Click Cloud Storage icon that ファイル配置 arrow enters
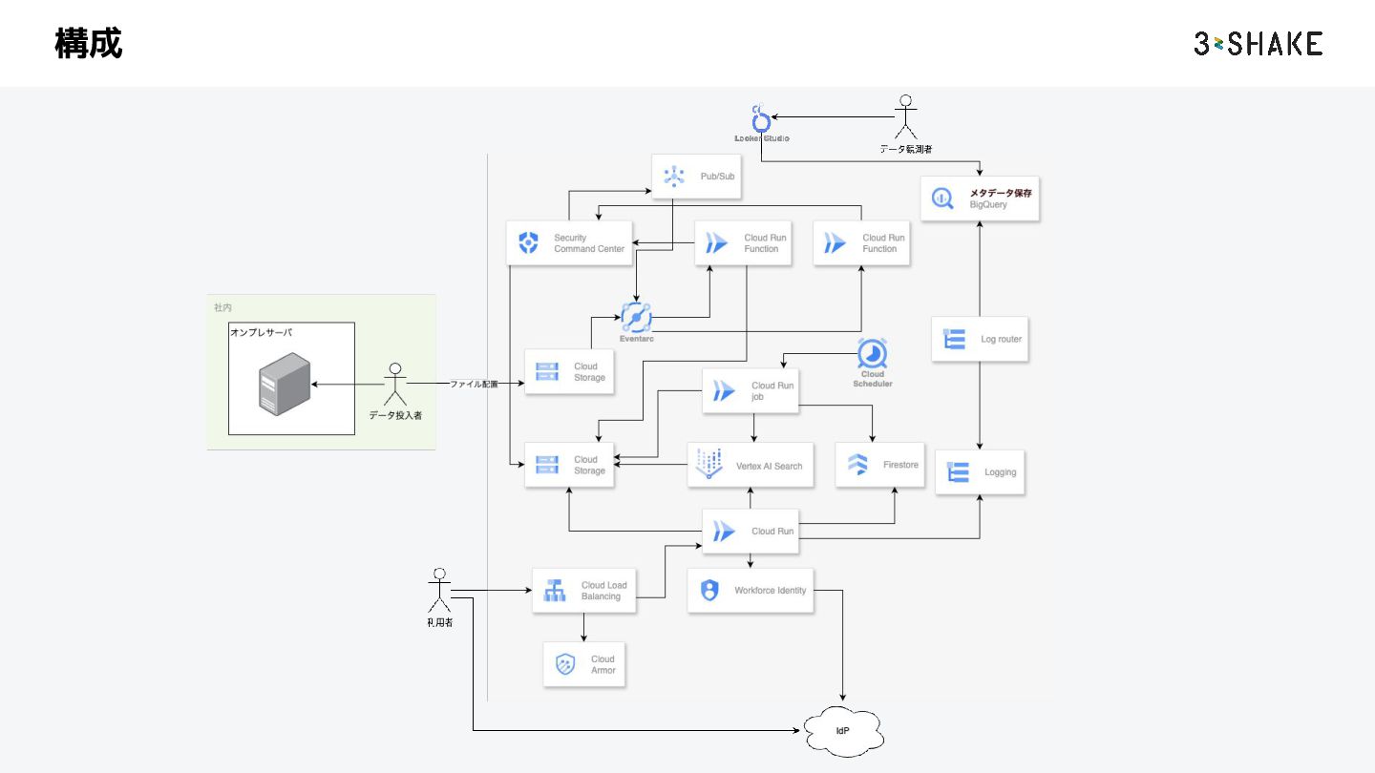This screenshot has height=773, width=1375. click(547, 371)
